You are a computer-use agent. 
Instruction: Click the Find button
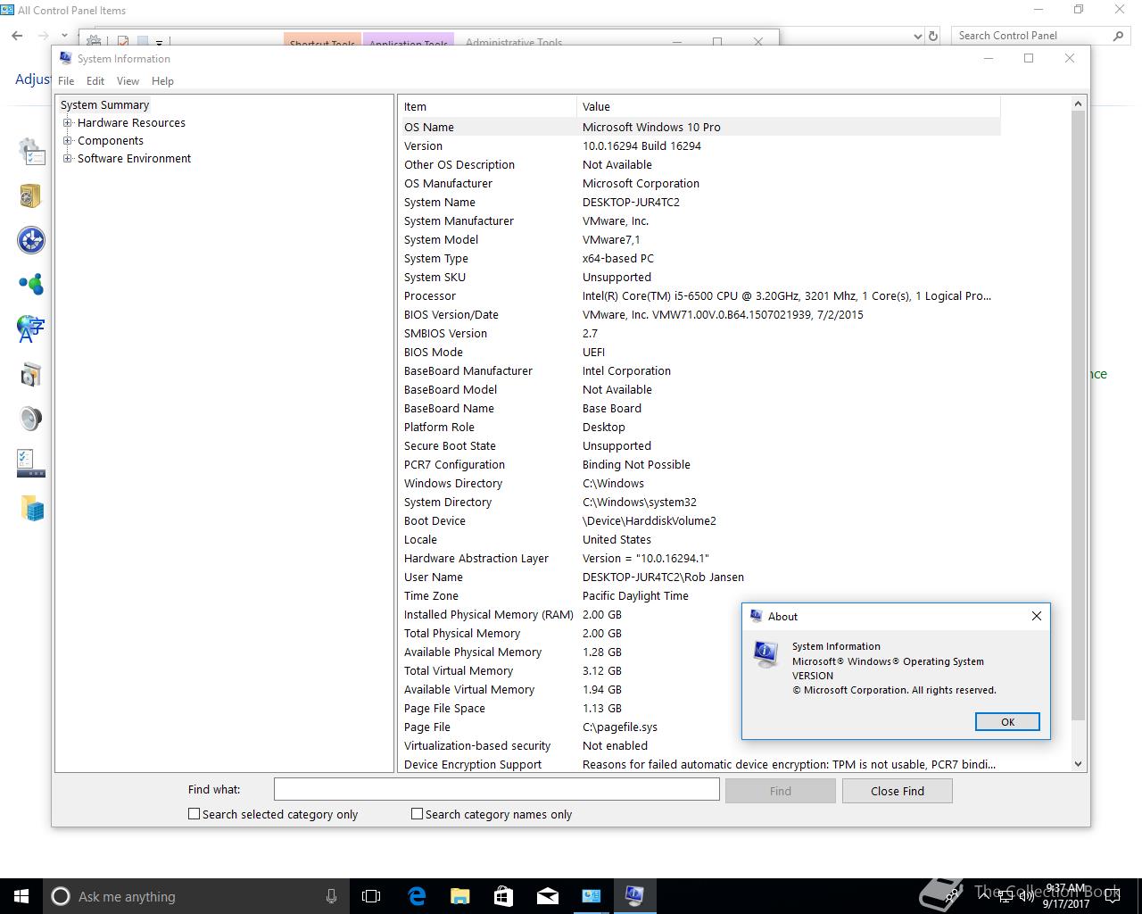[781, 791]
